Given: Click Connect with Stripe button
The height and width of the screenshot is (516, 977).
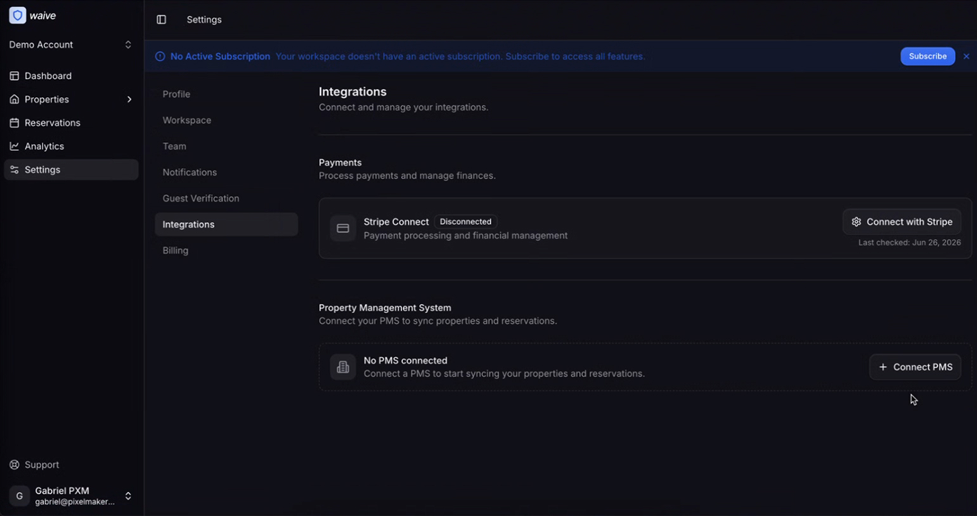Looking at the screenshot, I should click(902, 222).
